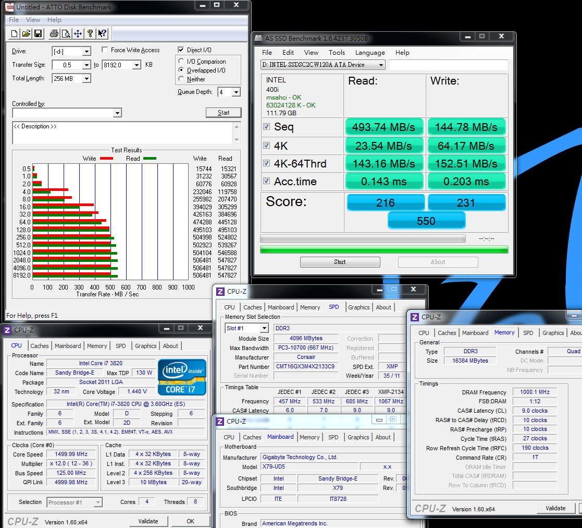Click the green Read legend swatch in ATTO
The width and height of the screenshot is (582, 528).
click(x=150, y=159)
